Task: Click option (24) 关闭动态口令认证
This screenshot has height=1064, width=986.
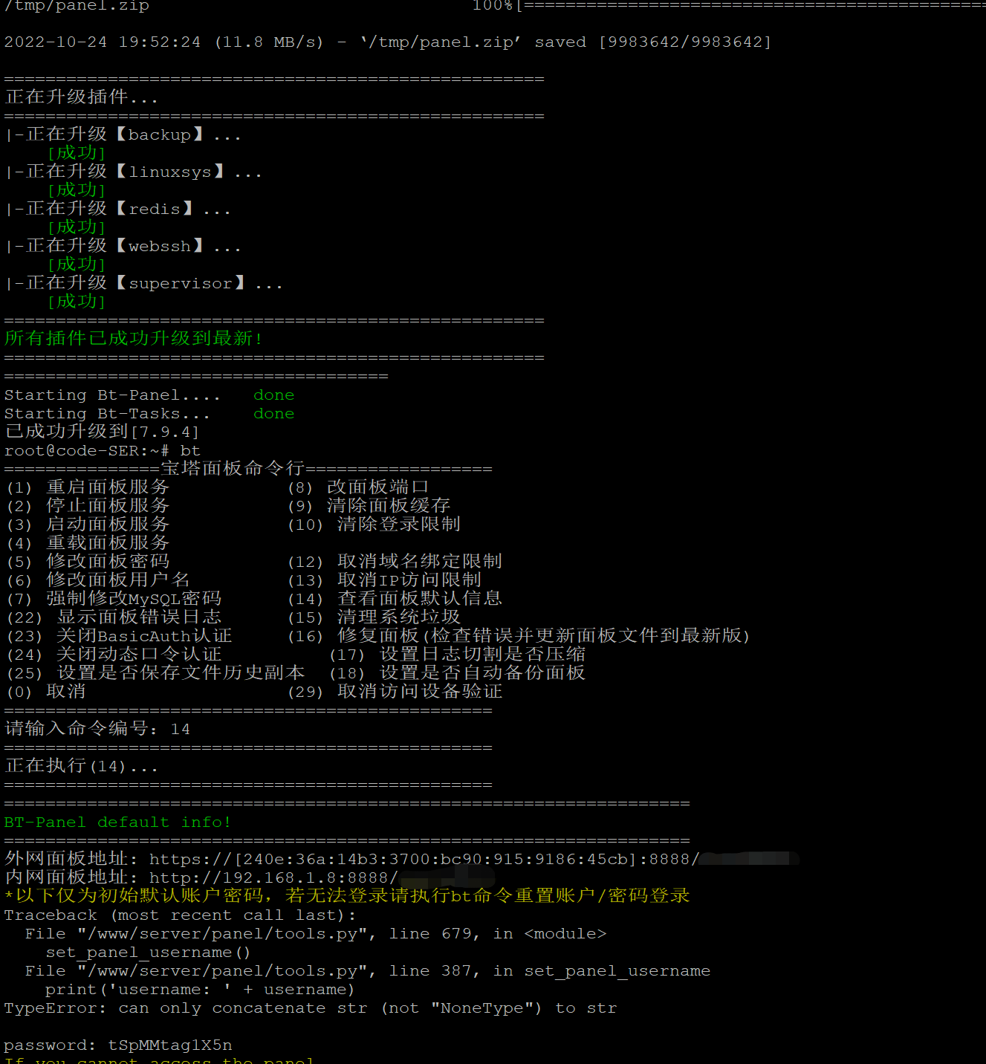Action: [114, 655]
